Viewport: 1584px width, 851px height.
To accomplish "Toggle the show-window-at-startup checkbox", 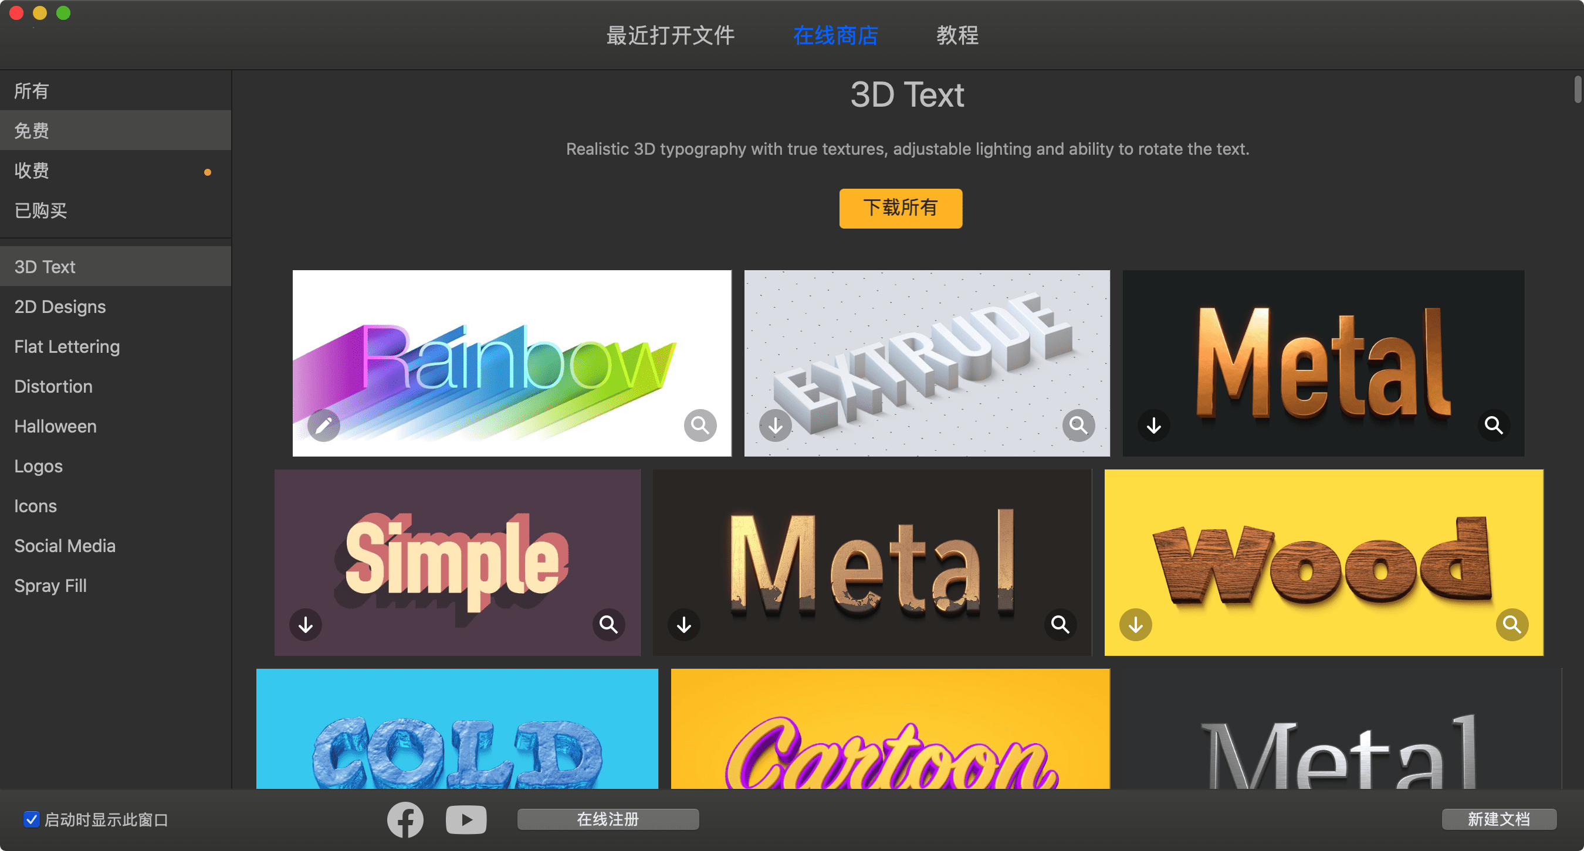I will coord(31,819).
